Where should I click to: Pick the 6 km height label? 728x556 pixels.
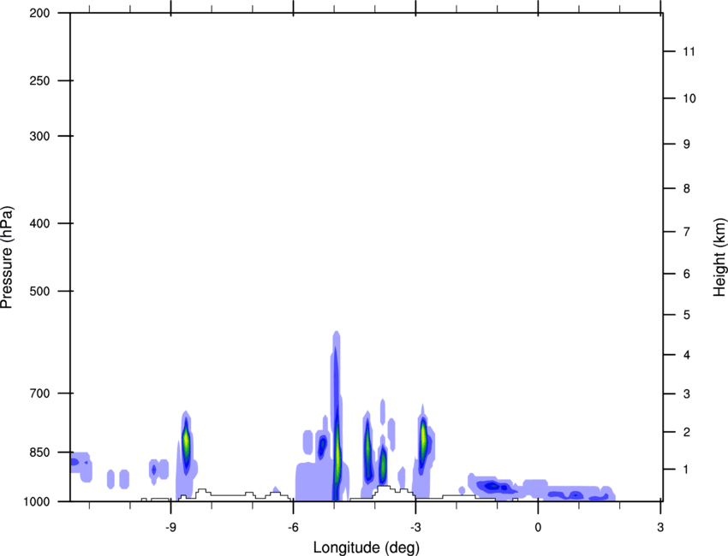point(687,274)
